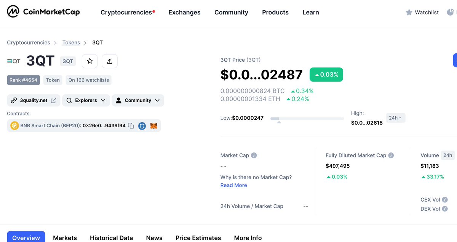Click the Cryptocurrencies breadcrumb link
This screenshot has width=457, height=242.
click(x=29, y=43)
